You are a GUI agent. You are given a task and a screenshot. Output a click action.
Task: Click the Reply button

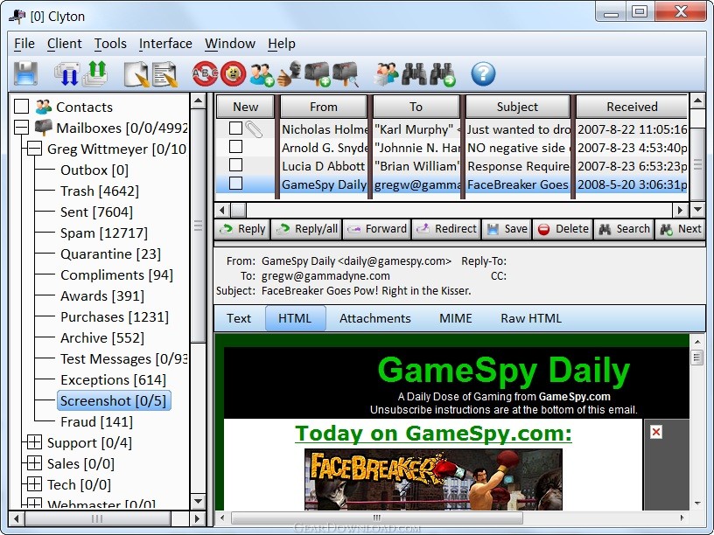pyautogui.click(x=242, y=229)
